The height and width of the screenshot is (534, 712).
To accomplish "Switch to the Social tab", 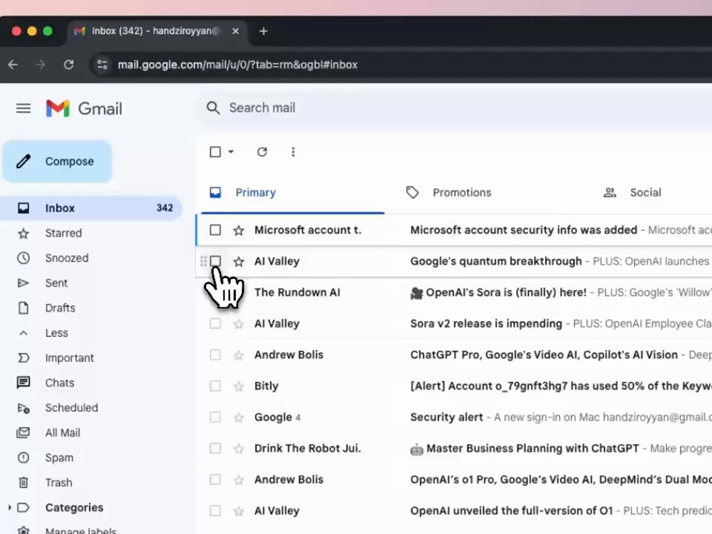I will pyautogui.click(x=645, y=193).
